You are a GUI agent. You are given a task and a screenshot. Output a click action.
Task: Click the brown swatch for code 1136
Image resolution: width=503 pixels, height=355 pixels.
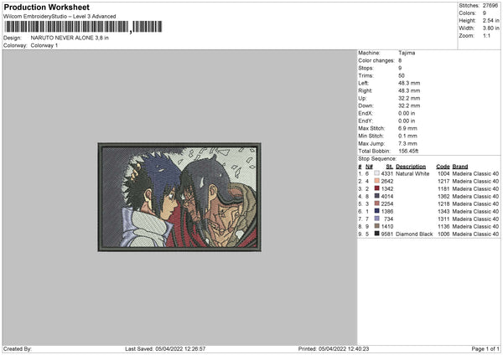tap(376, 226)
